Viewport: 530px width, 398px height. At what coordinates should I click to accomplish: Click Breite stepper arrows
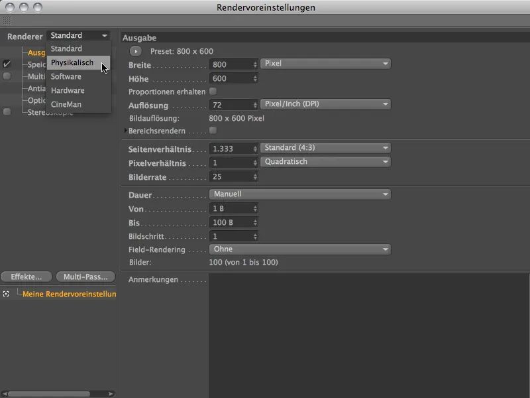[255, 64]
